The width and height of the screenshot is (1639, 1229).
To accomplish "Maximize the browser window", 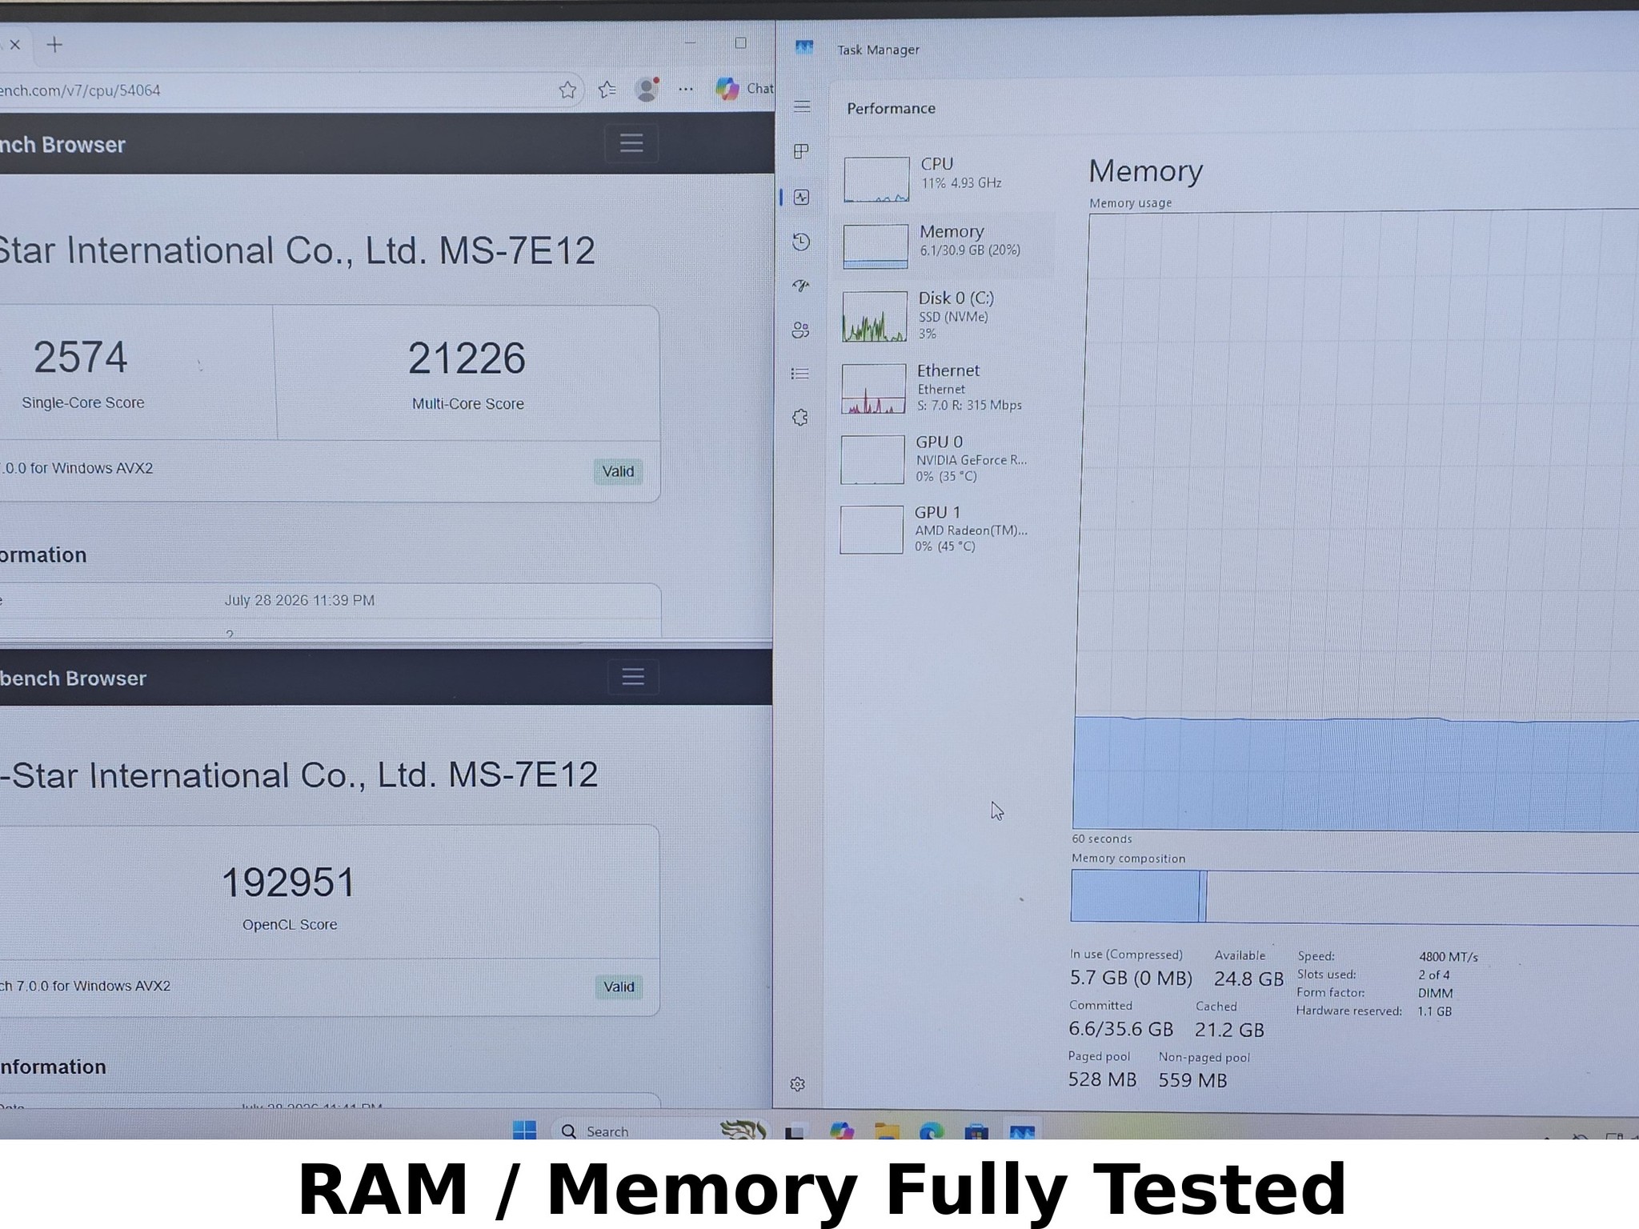I will [x=740, y=43].
